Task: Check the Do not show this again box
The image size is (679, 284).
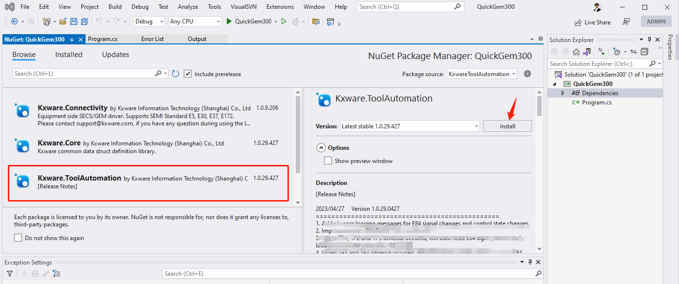Action: pyautogui.click(x=18, y=238)
